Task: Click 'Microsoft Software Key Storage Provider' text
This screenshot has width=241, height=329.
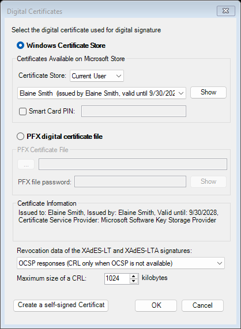Action: click(159, 220)
